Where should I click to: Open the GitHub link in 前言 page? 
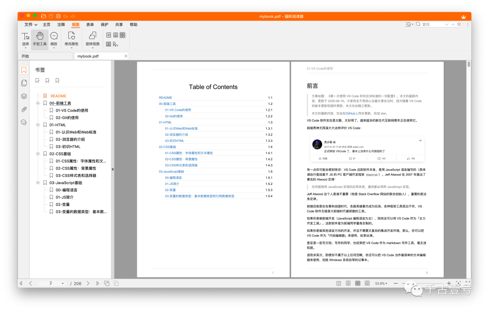tap(350, 113)
